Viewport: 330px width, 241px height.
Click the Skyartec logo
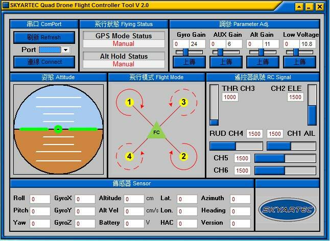pyautogui.click(x=288, y=210)
